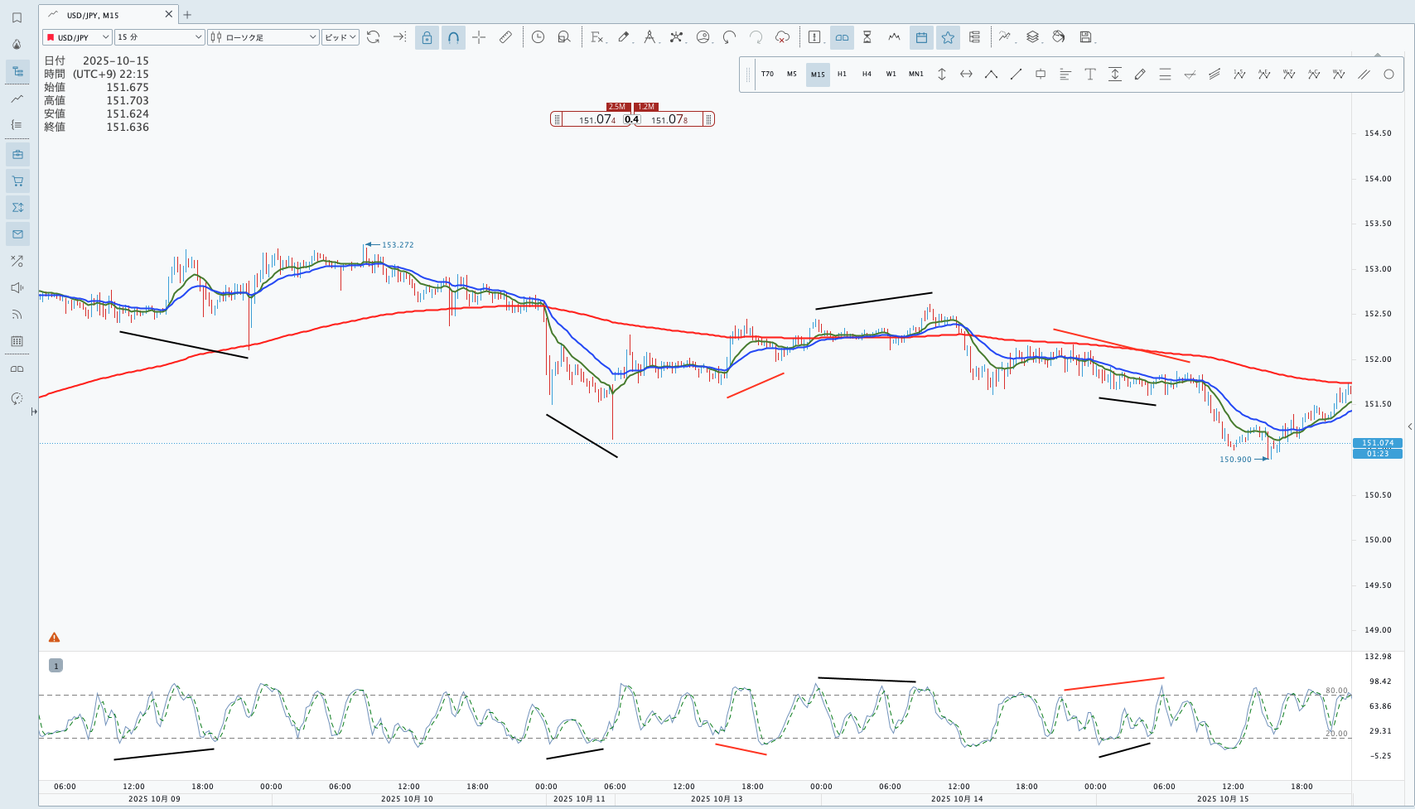The width and height of the screenshot is (1415, 809).
Task: Select the trend line drawing tool
Action: [1016, 75]
